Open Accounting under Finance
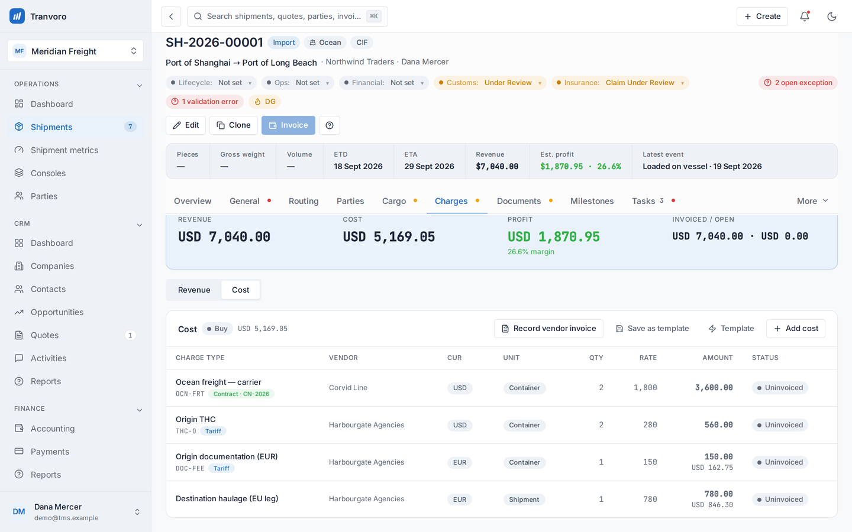Screen dimensions: 852x532 click(x=76, y=429)
